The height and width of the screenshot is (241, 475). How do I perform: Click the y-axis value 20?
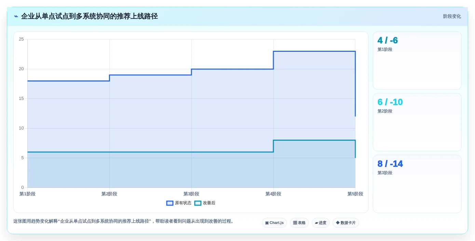click(x=21, y=69)
